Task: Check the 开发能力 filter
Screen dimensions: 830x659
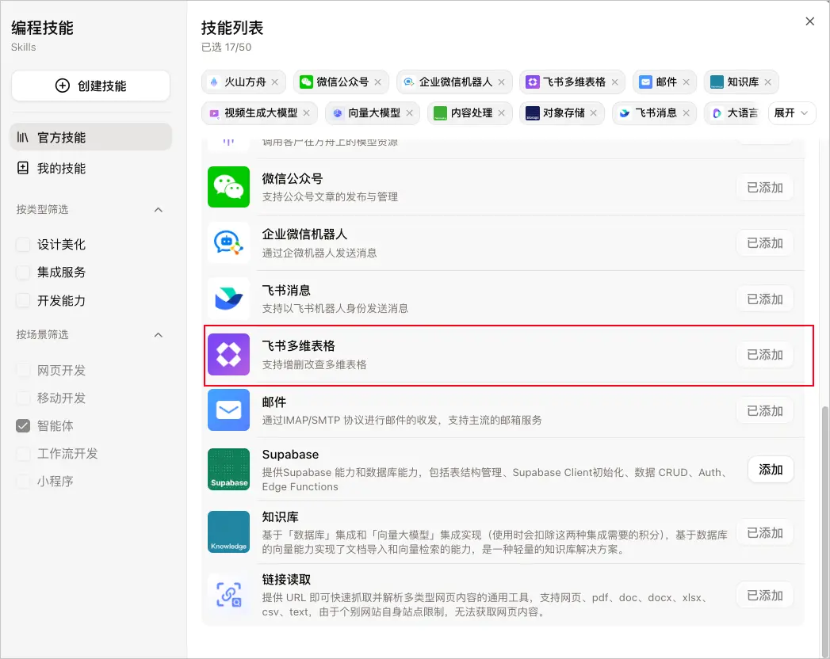Action: point(23,300)
